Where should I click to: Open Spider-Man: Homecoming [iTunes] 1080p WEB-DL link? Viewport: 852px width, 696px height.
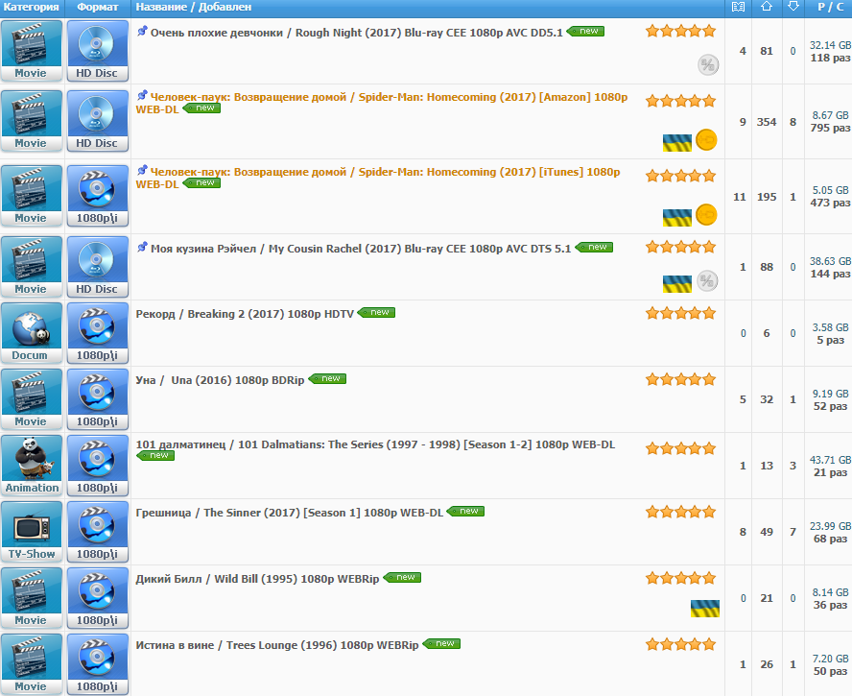coord(378,178)
